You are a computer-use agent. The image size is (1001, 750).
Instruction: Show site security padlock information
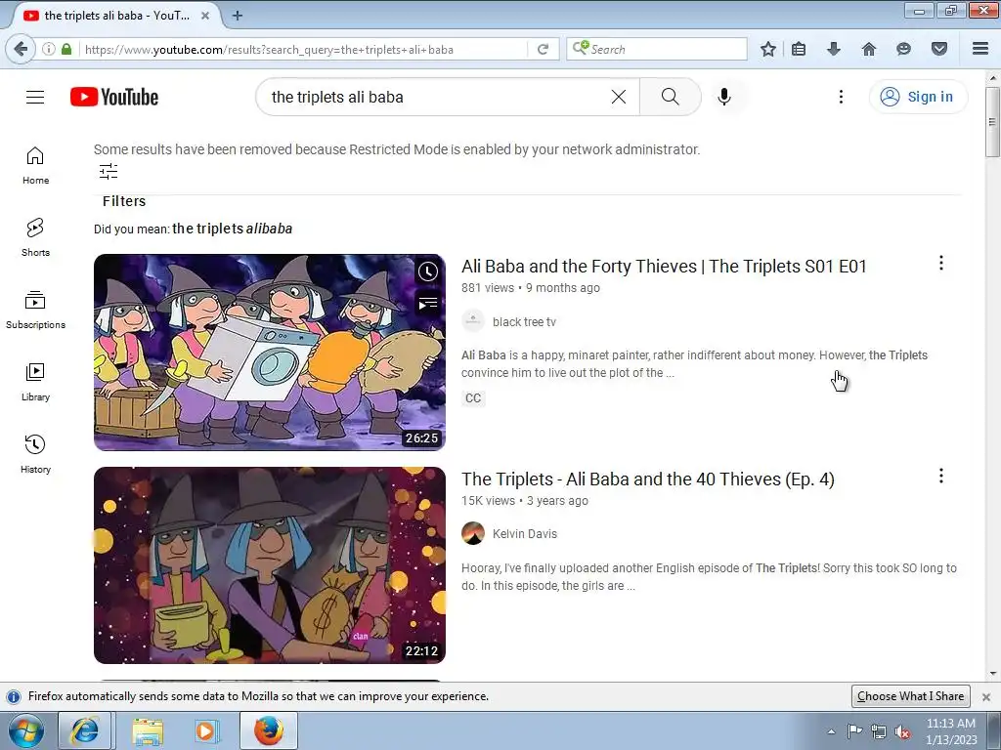pos(66,49)
